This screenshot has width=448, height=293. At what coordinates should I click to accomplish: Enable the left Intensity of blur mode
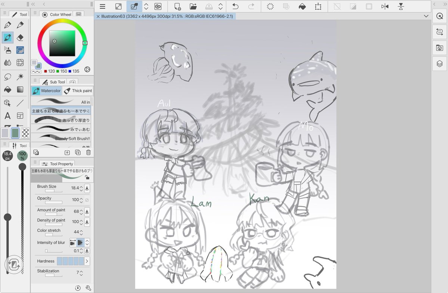[73, 243]
